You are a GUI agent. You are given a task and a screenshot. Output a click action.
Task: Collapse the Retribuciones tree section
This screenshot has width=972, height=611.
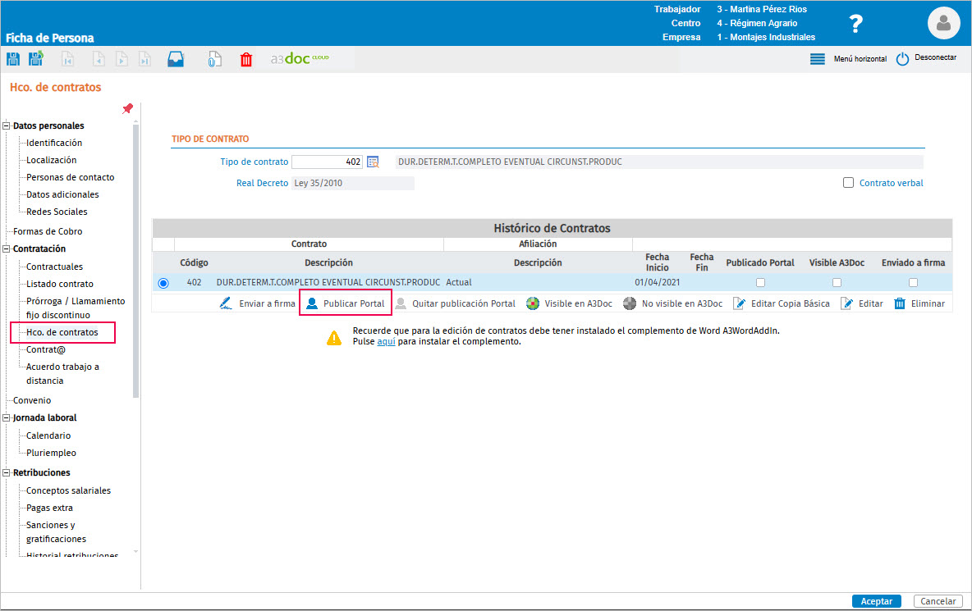[7, 472]
